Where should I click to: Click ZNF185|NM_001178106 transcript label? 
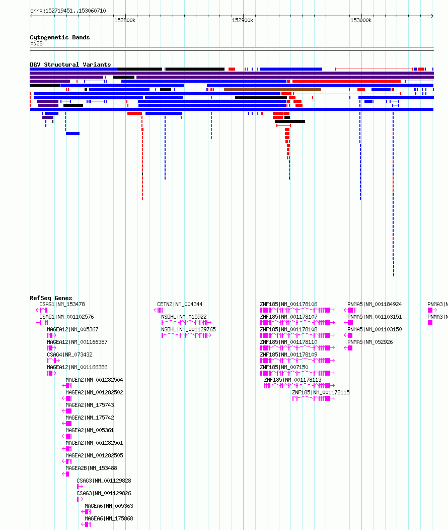coord(289,304)
